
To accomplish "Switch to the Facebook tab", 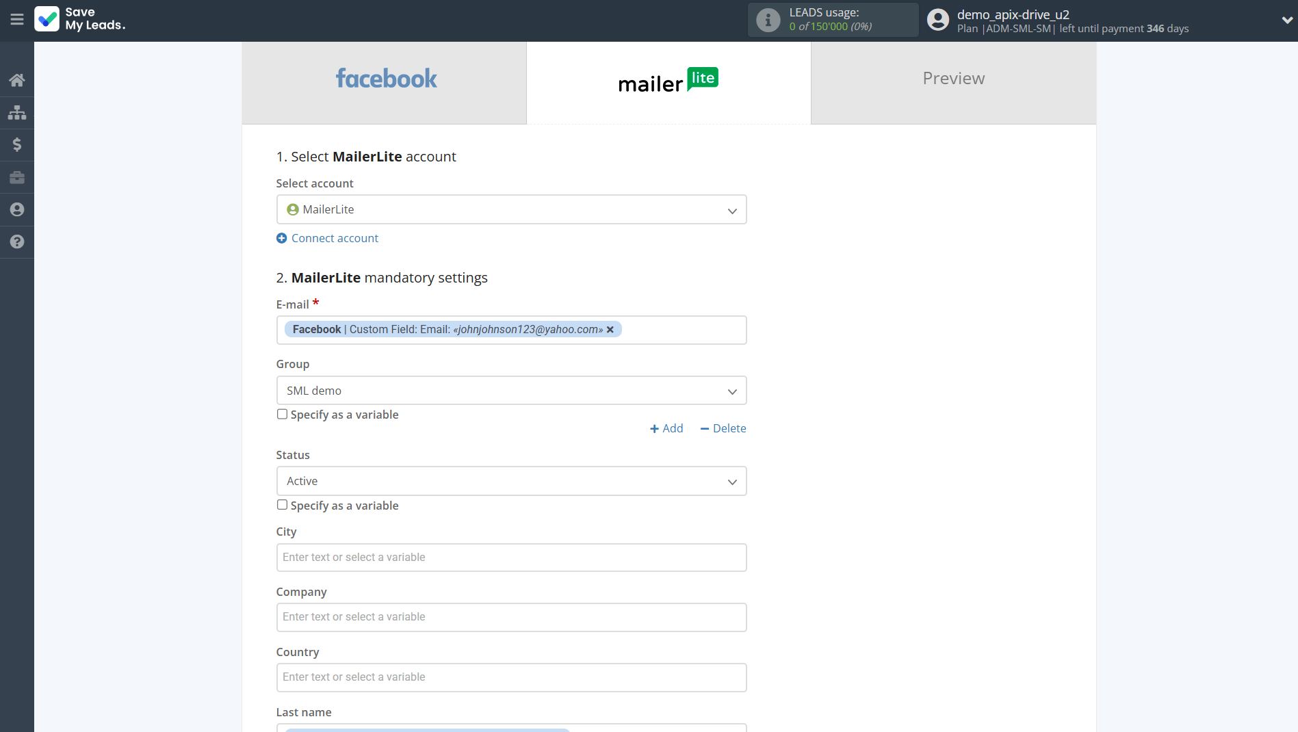I will click(x=385, y=79).
